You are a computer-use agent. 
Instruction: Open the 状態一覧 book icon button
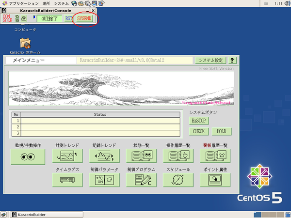141,156
